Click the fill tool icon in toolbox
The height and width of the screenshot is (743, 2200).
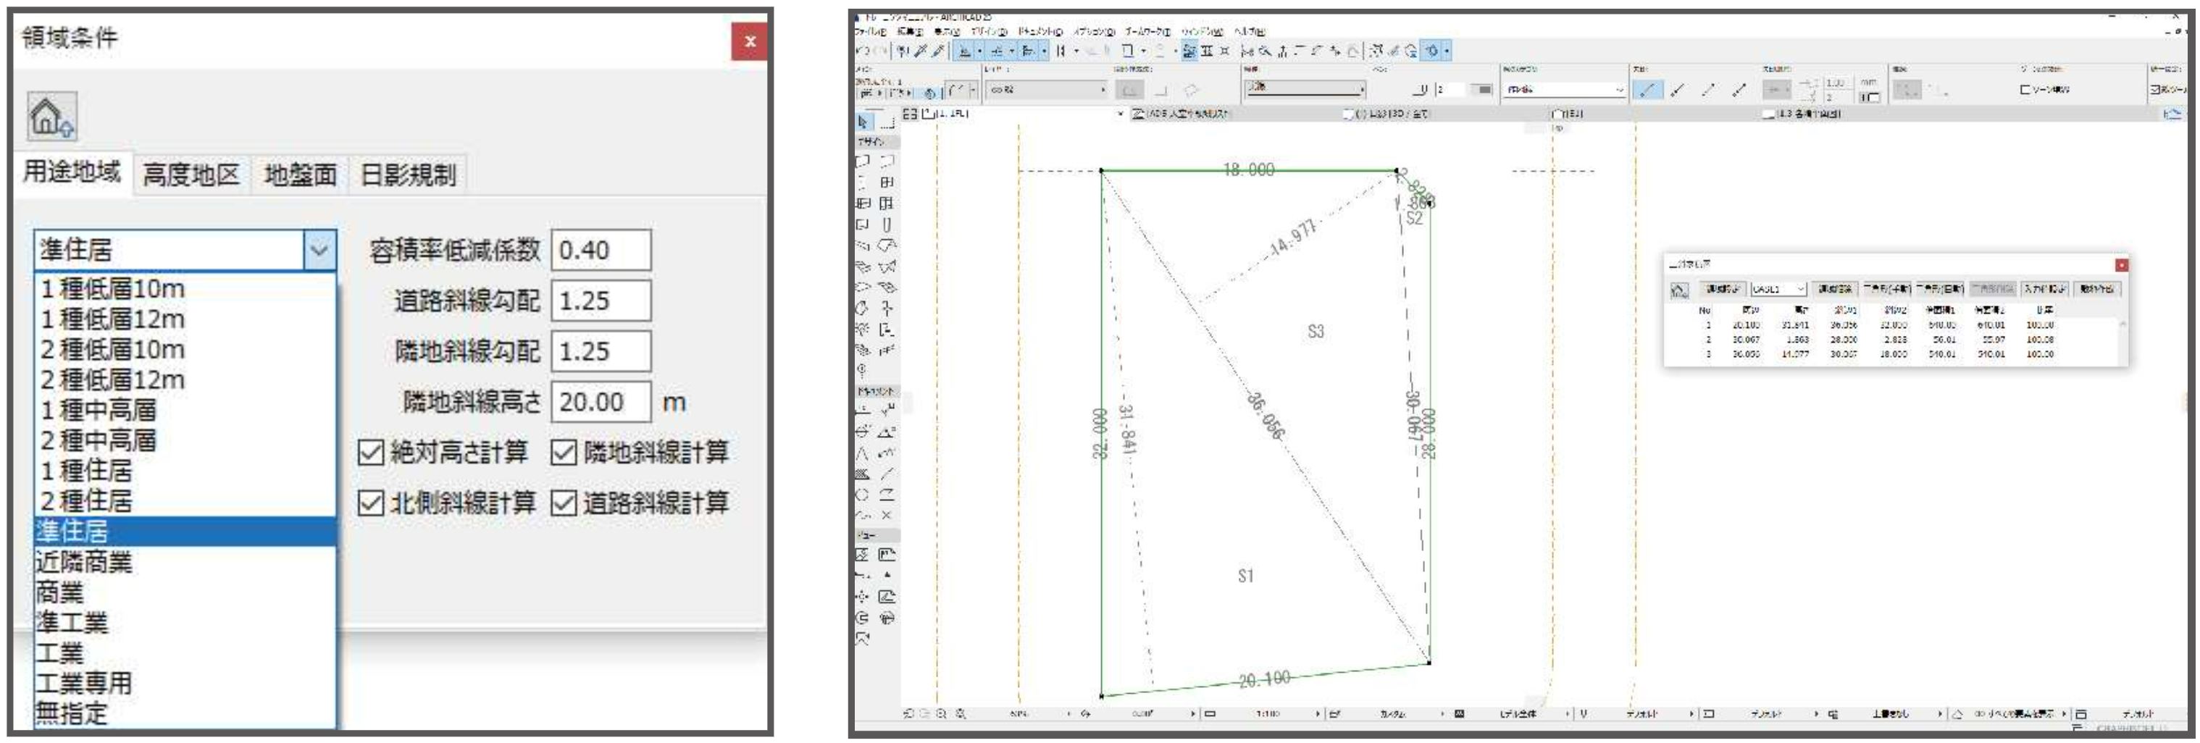[863, 474]
